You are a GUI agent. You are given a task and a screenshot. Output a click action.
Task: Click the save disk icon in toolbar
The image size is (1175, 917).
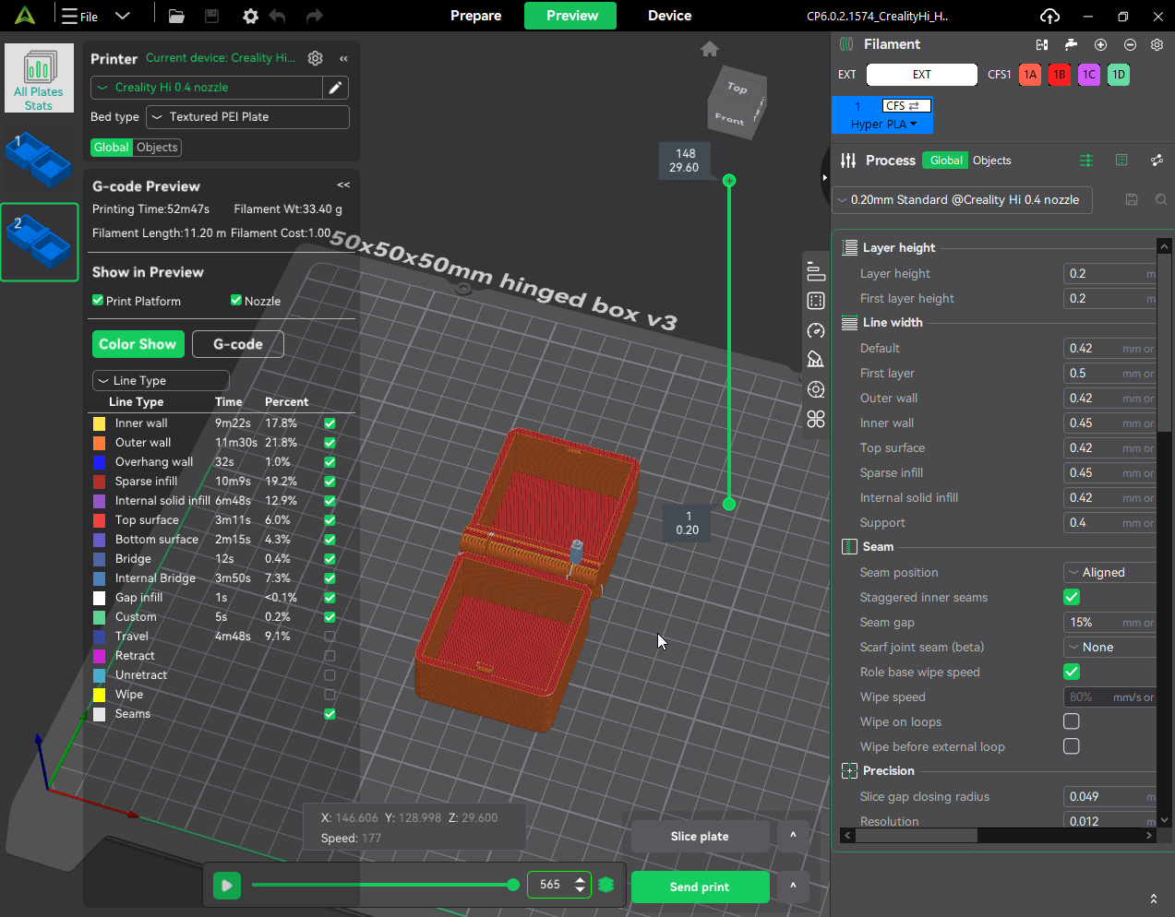(x=211, y=16)
